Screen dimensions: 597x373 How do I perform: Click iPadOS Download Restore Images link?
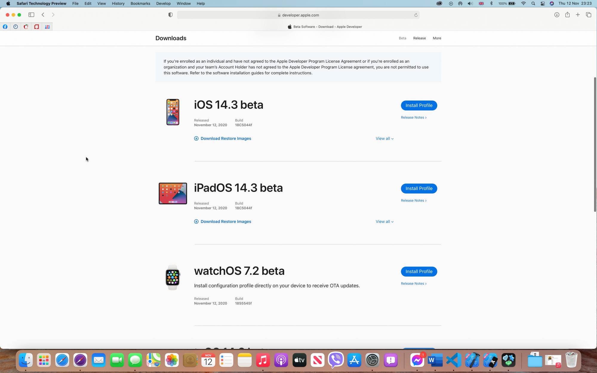point(226,221)
